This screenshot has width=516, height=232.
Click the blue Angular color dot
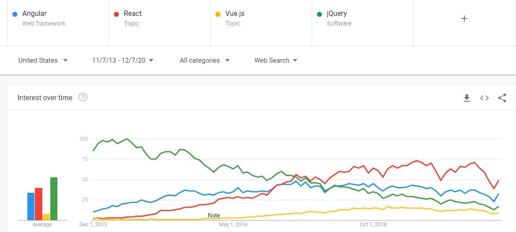(x=15, y=14)
